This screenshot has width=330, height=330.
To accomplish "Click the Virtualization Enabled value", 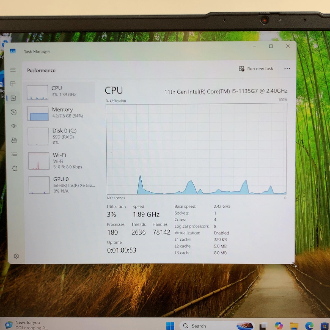I will (x=221, y=233).
